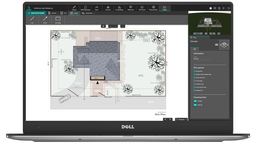
Task: Click the logout icon at top right
Action: (229, 8)
